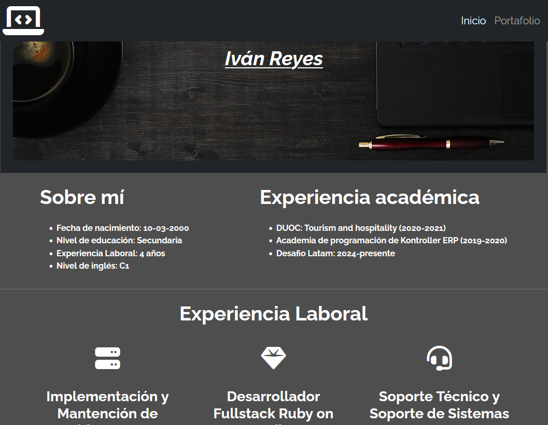Click the Iván Reyes title link

point(274,58)
